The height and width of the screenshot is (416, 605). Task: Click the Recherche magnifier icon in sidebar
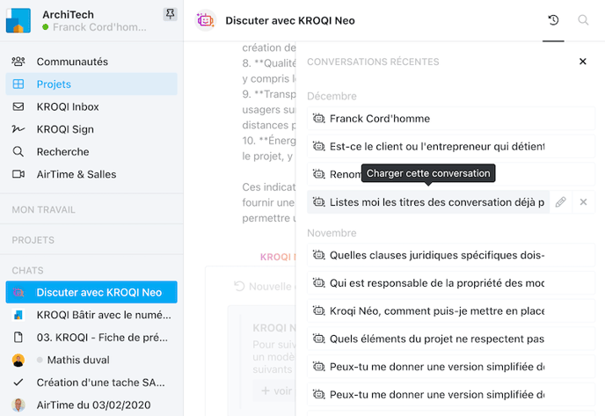pyautogui.click(x=18, y=151)
